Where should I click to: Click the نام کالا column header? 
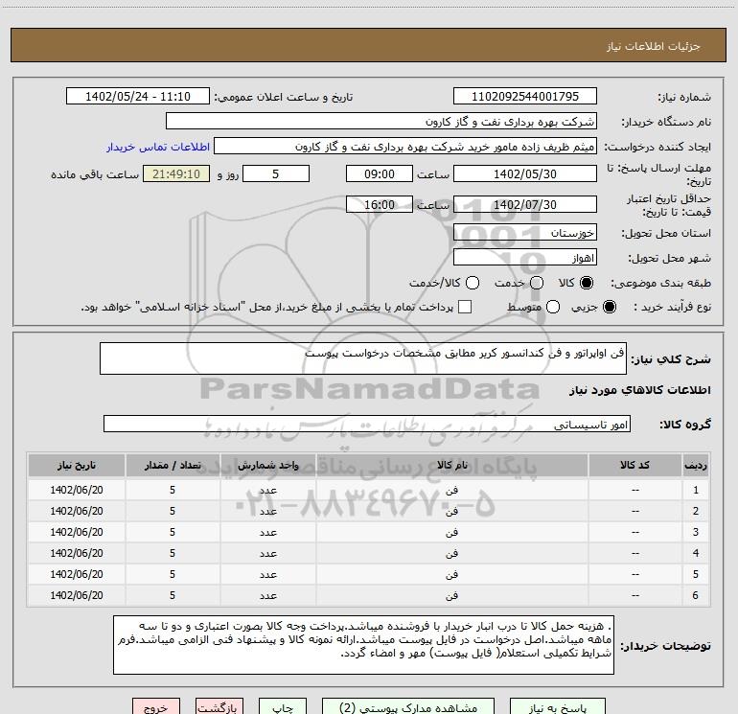tap(451, 465)
